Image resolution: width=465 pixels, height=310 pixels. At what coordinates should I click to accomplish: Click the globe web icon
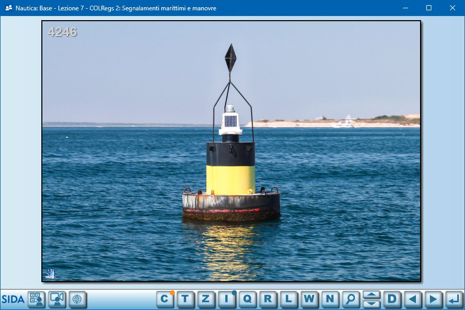click(x=78, y=299)
